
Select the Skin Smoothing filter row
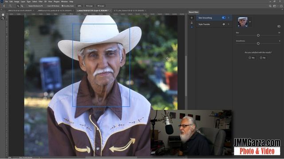pyautogui.click(x=214, y=18)
